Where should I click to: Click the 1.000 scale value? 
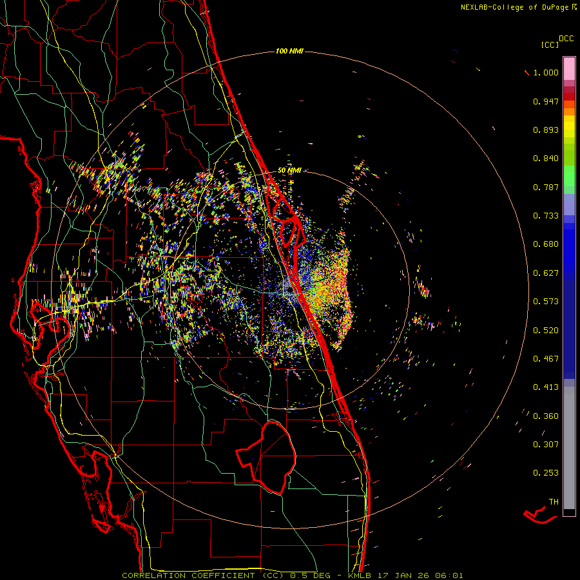tap(546, 72)
